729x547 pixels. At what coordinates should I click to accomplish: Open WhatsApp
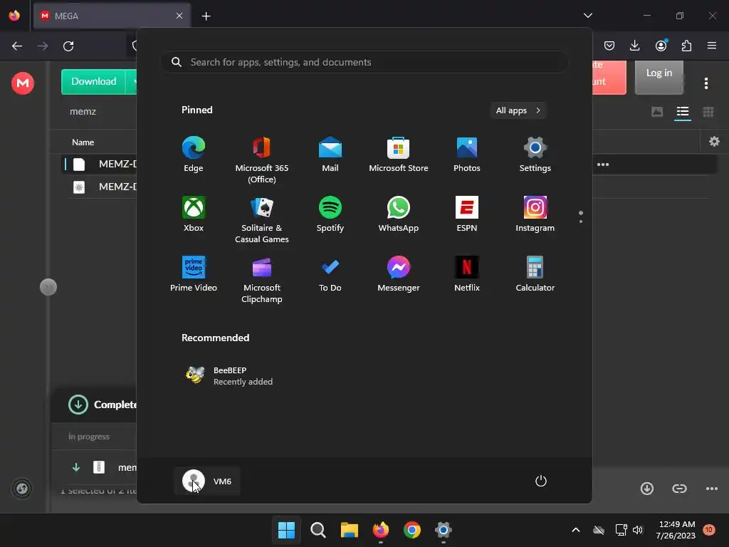coord(399,214)
